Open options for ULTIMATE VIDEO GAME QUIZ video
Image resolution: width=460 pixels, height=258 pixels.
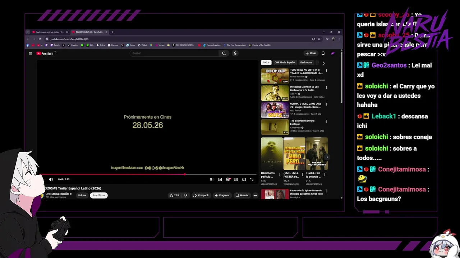tap(326, 104)
